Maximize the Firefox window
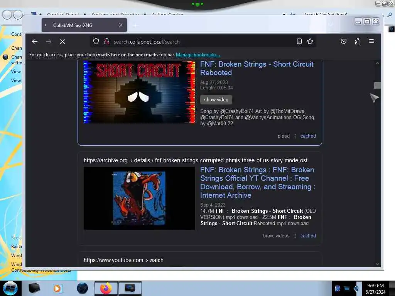Screen dimensions: 395x296 click(x=367, y=22)
